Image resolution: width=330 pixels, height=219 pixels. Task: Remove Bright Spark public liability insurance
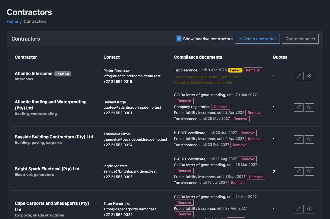click(256, 177)
